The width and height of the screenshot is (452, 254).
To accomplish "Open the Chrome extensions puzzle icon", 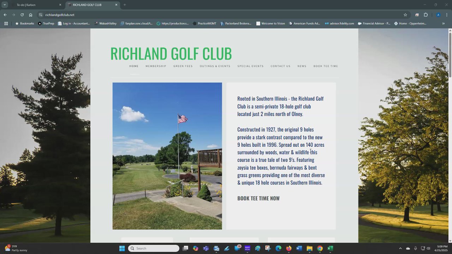I will [426, 15].
